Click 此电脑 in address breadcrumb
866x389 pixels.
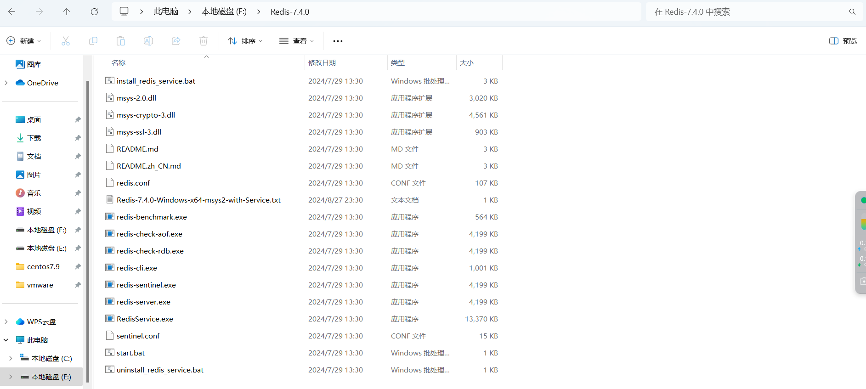tap(166, 11)
